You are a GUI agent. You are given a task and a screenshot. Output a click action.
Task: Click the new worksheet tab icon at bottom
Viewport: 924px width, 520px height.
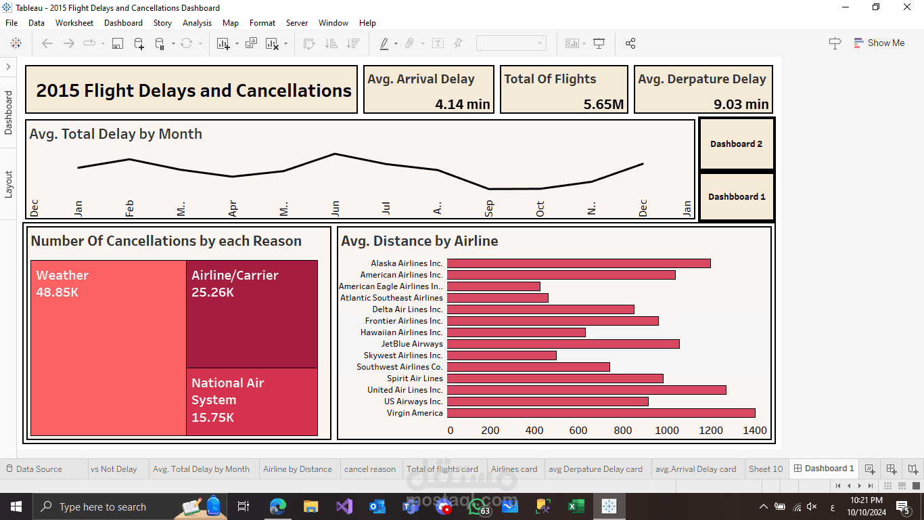tap(870, 469)
